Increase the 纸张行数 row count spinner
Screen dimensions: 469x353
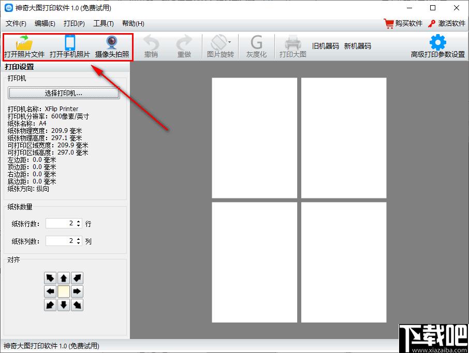(x=78, y=221)
